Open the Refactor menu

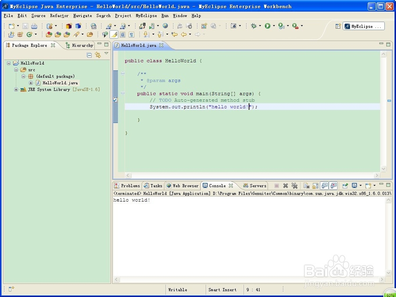coord(59,16)
